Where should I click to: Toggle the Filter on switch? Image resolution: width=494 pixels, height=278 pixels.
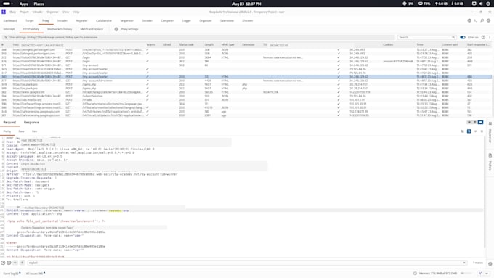click(x=463, y=37)
